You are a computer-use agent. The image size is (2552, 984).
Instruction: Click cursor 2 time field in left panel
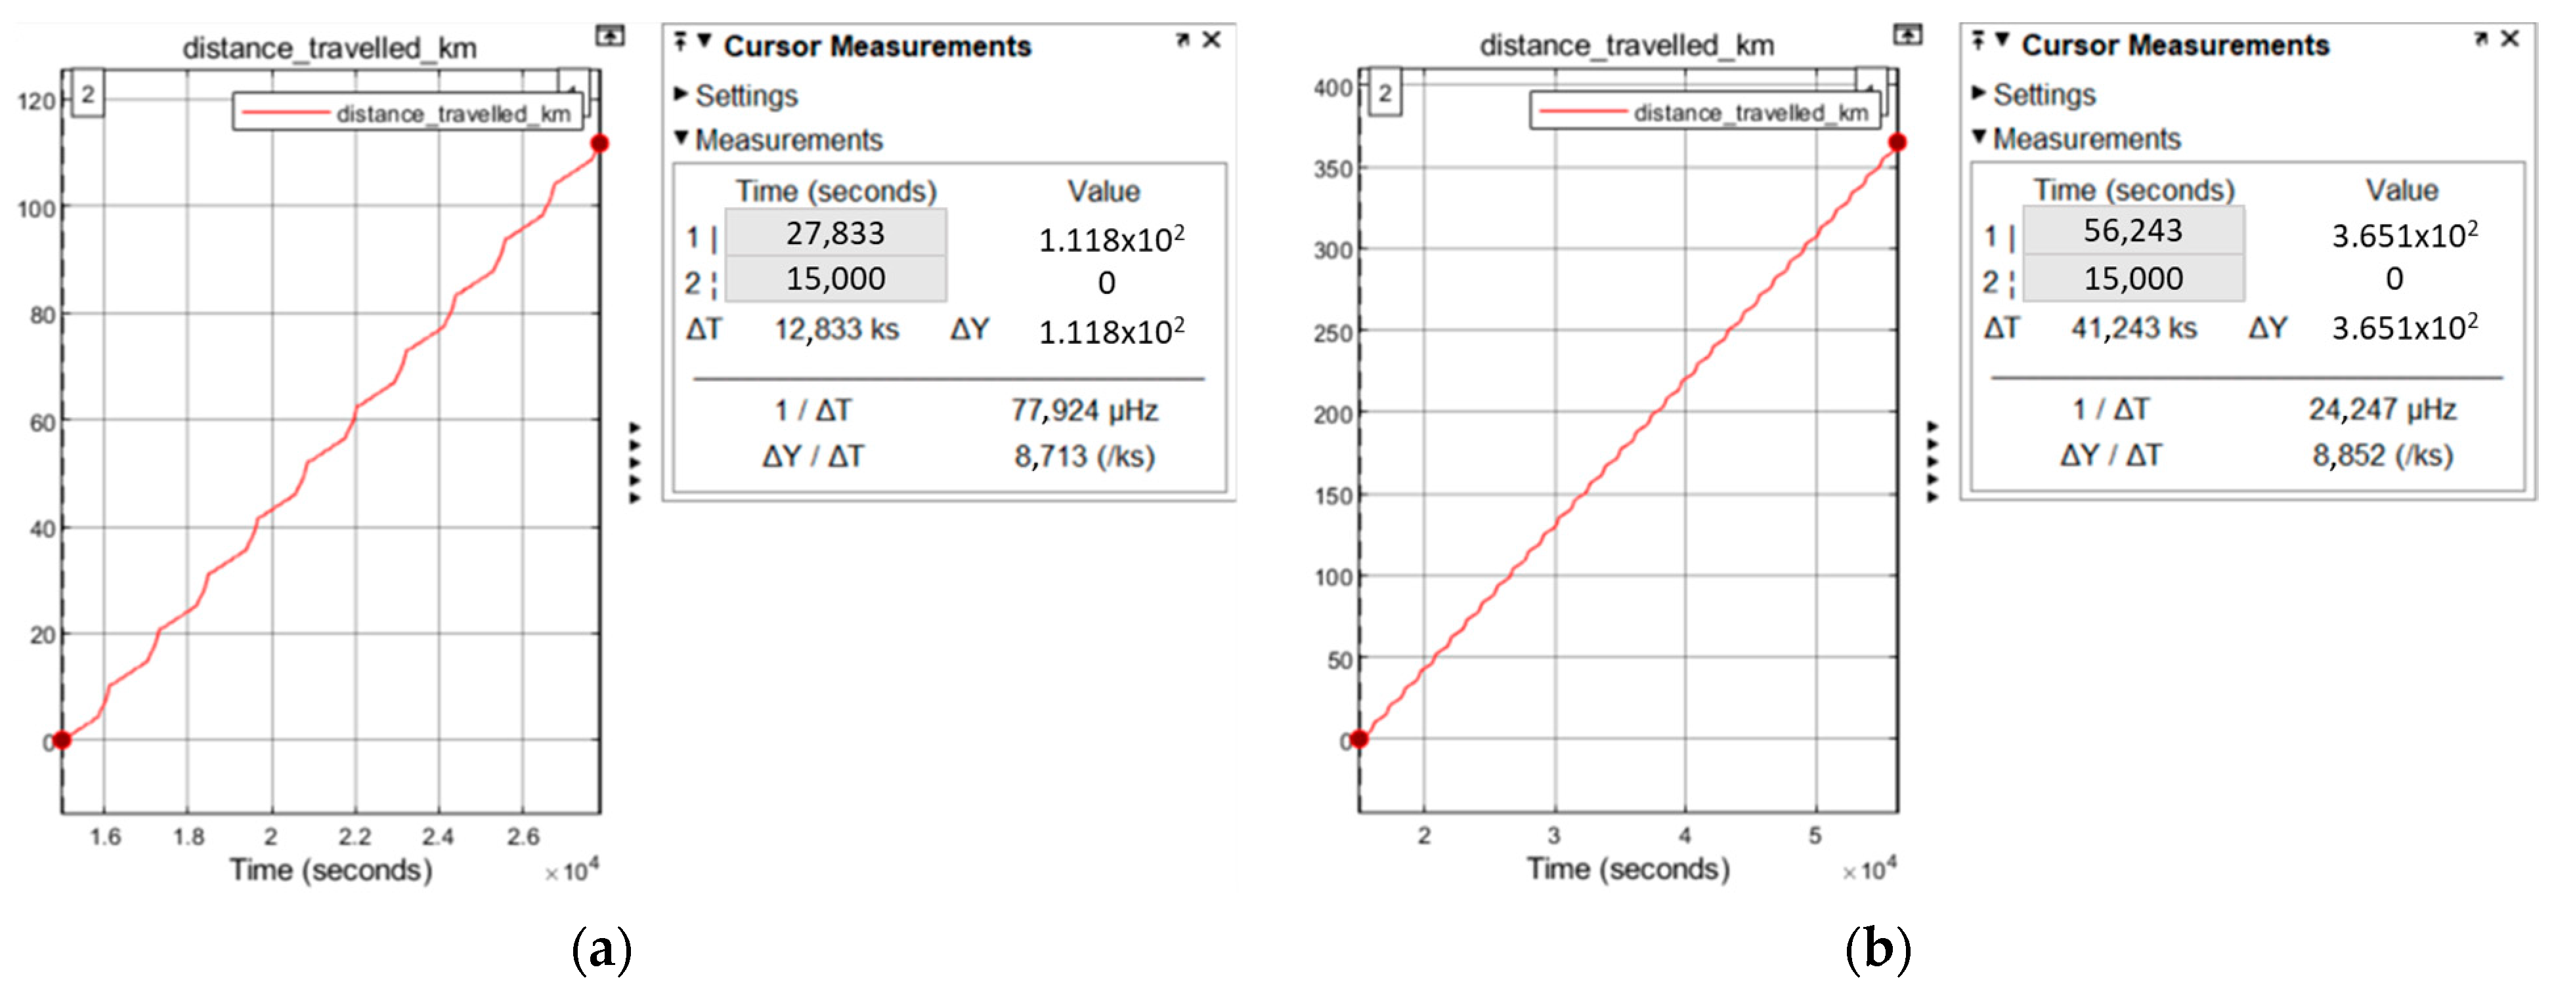[835, 279]
